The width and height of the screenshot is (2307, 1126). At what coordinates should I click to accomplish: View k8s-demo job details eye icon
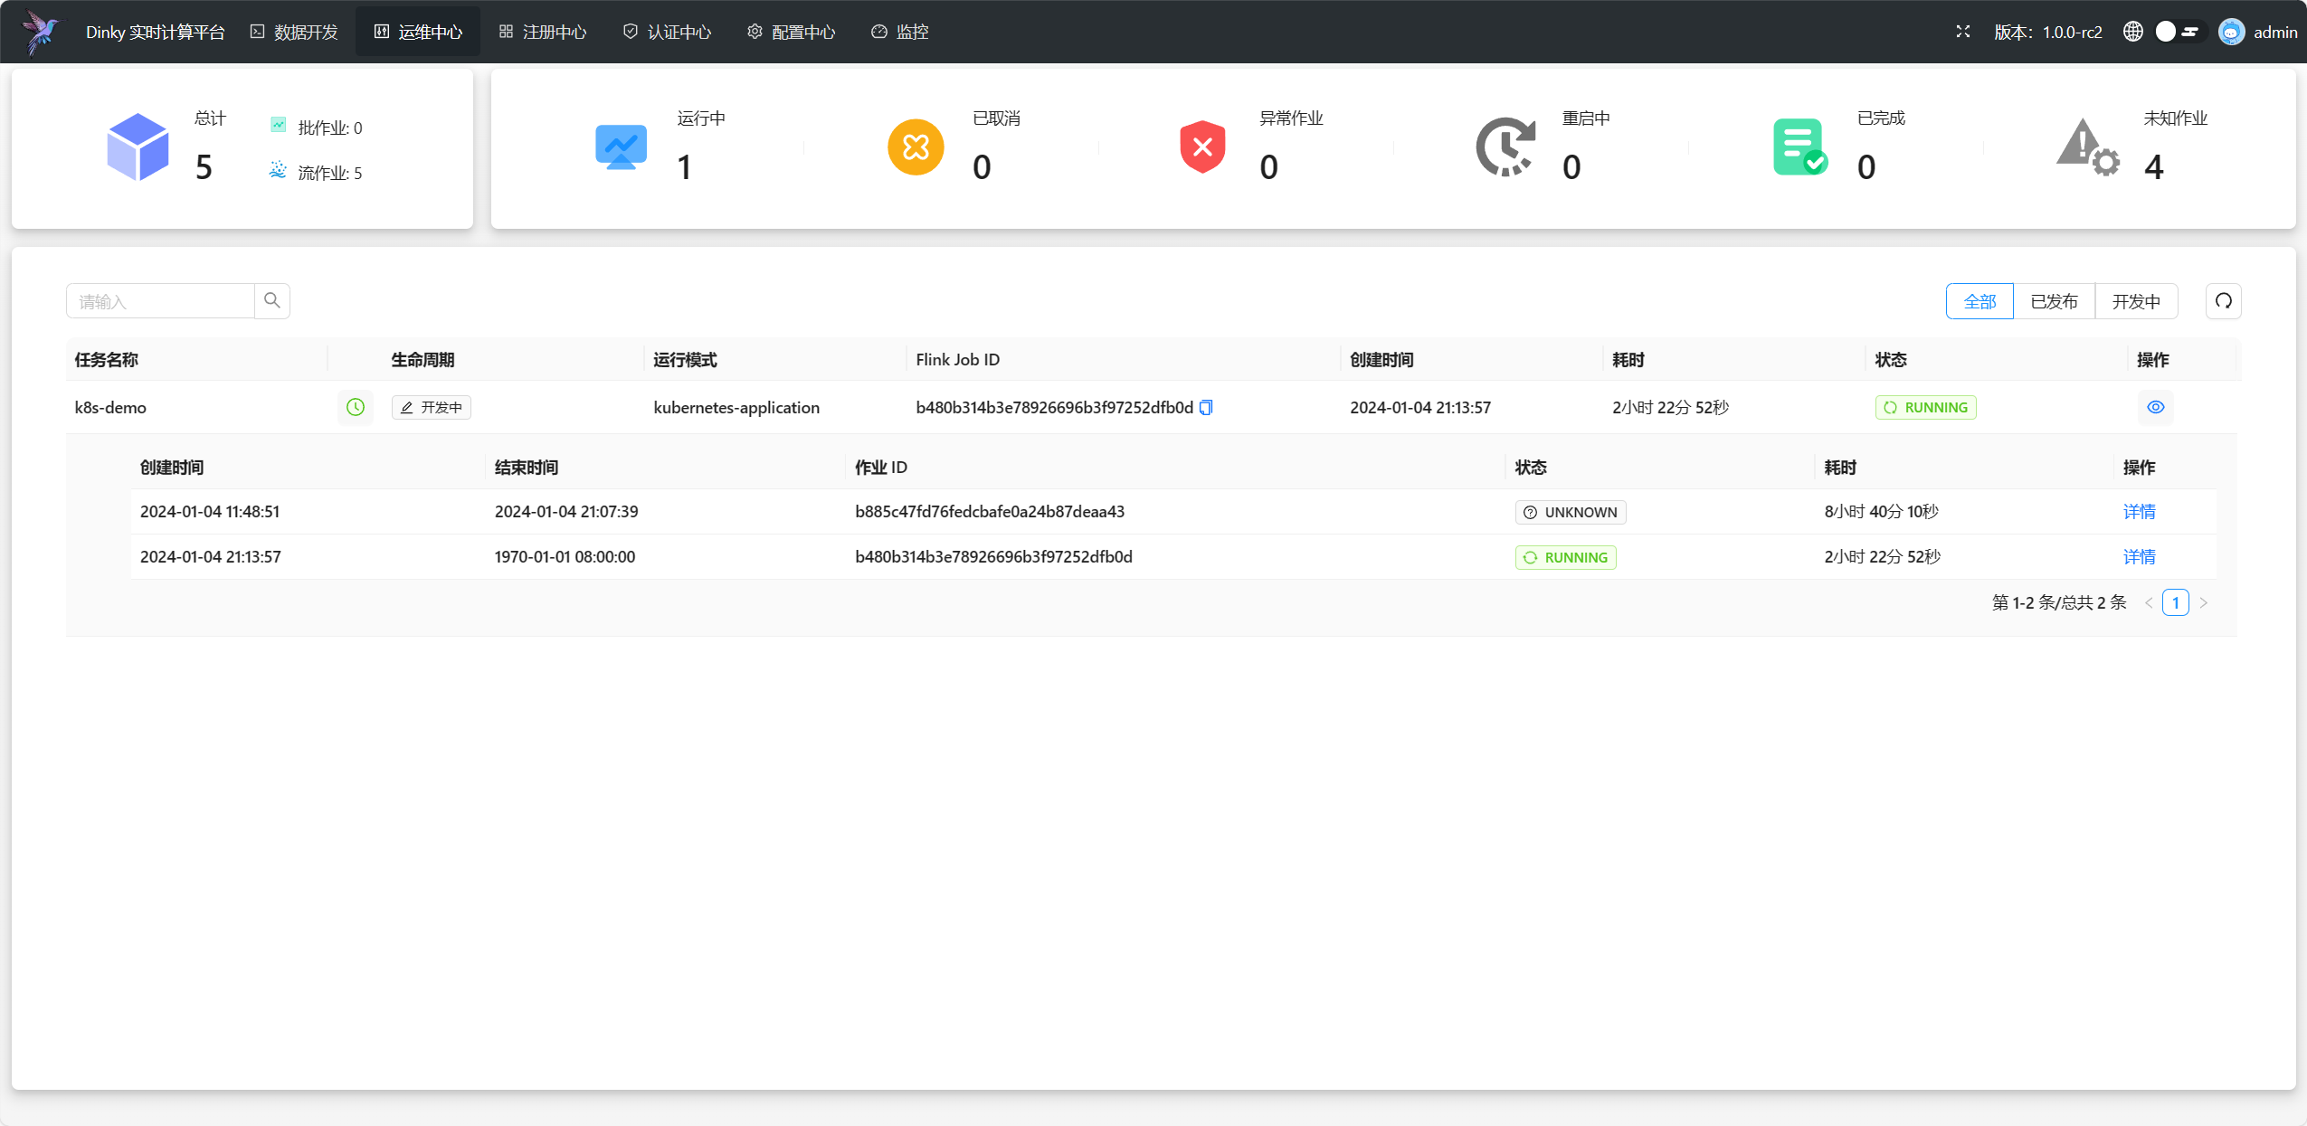click(2156, 407)
